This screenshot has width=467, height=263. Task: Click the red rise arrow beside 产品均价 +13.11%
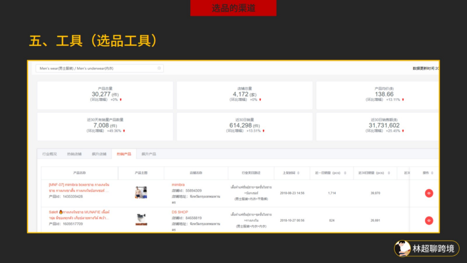(x=403, y=100)
